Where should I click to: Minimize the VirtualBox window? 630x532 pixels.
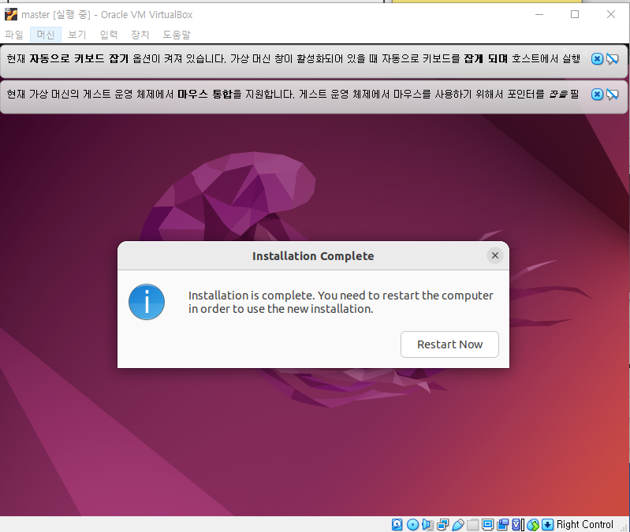click(539, 14)
